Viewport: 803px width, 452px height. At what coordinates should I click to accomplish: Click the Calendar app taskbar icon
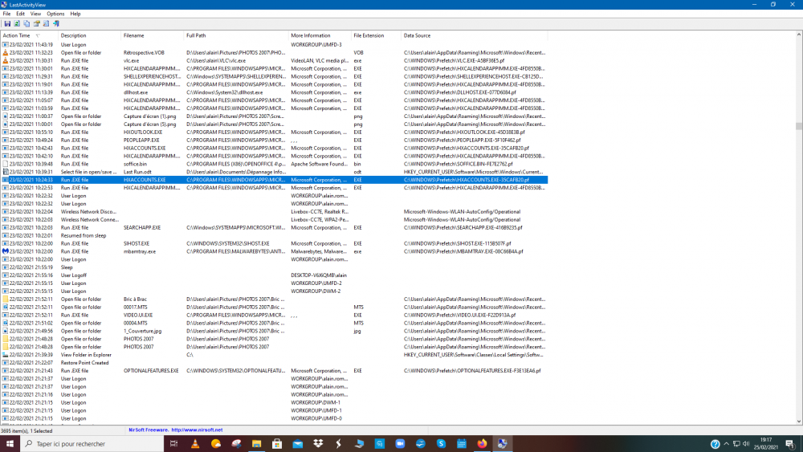tap(462, 444)
